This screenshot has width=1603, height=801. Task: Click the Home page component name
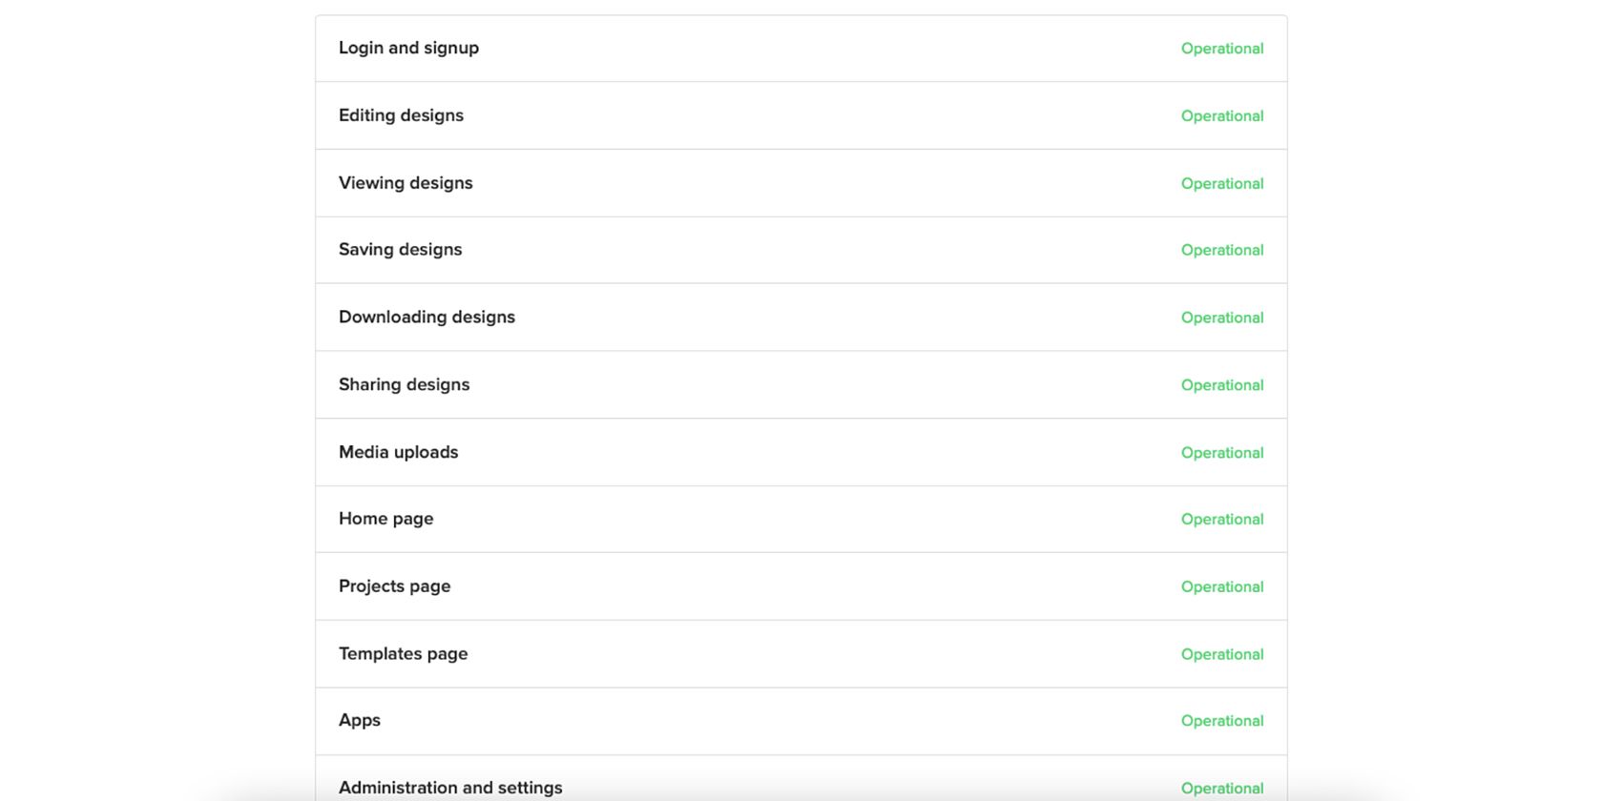pos(385,519)
